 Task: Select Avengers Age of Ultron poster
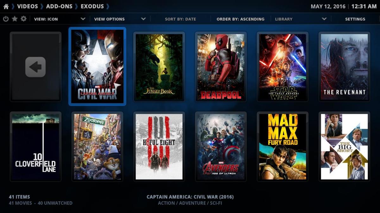[x=221, y=147]
